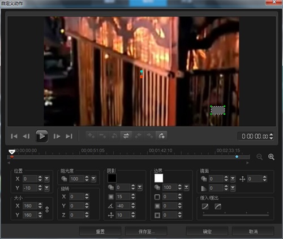Open the dropdown beside Position Y field

pos(46,188)
